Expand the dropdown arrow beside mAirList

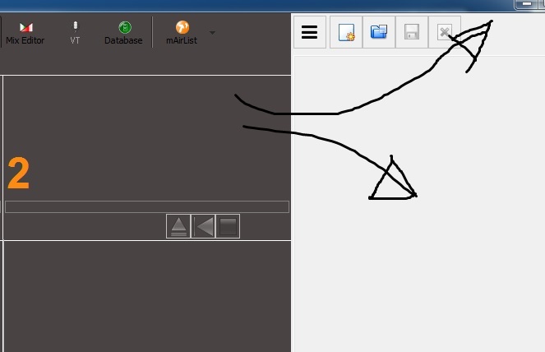(213, 33)
